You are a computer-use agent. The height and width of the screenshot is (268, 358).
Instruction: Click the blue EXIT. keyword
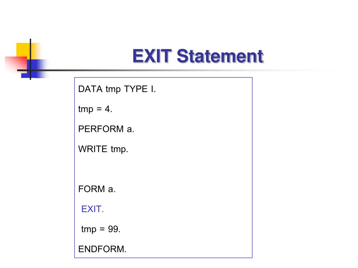[92, 209]
